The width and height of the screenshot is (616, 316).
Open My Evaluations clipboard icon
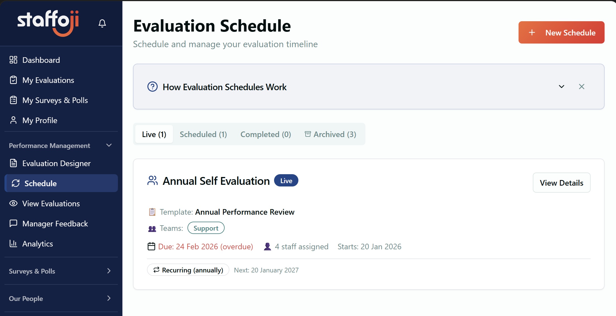tap(13, 80)
